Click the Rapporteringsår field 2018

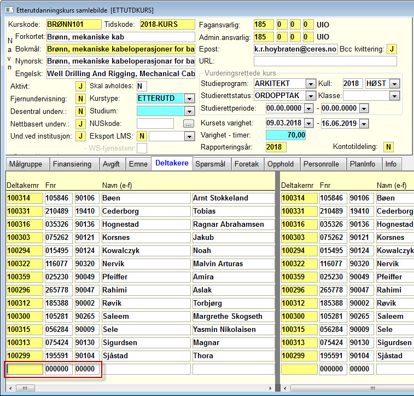(276, 147)
